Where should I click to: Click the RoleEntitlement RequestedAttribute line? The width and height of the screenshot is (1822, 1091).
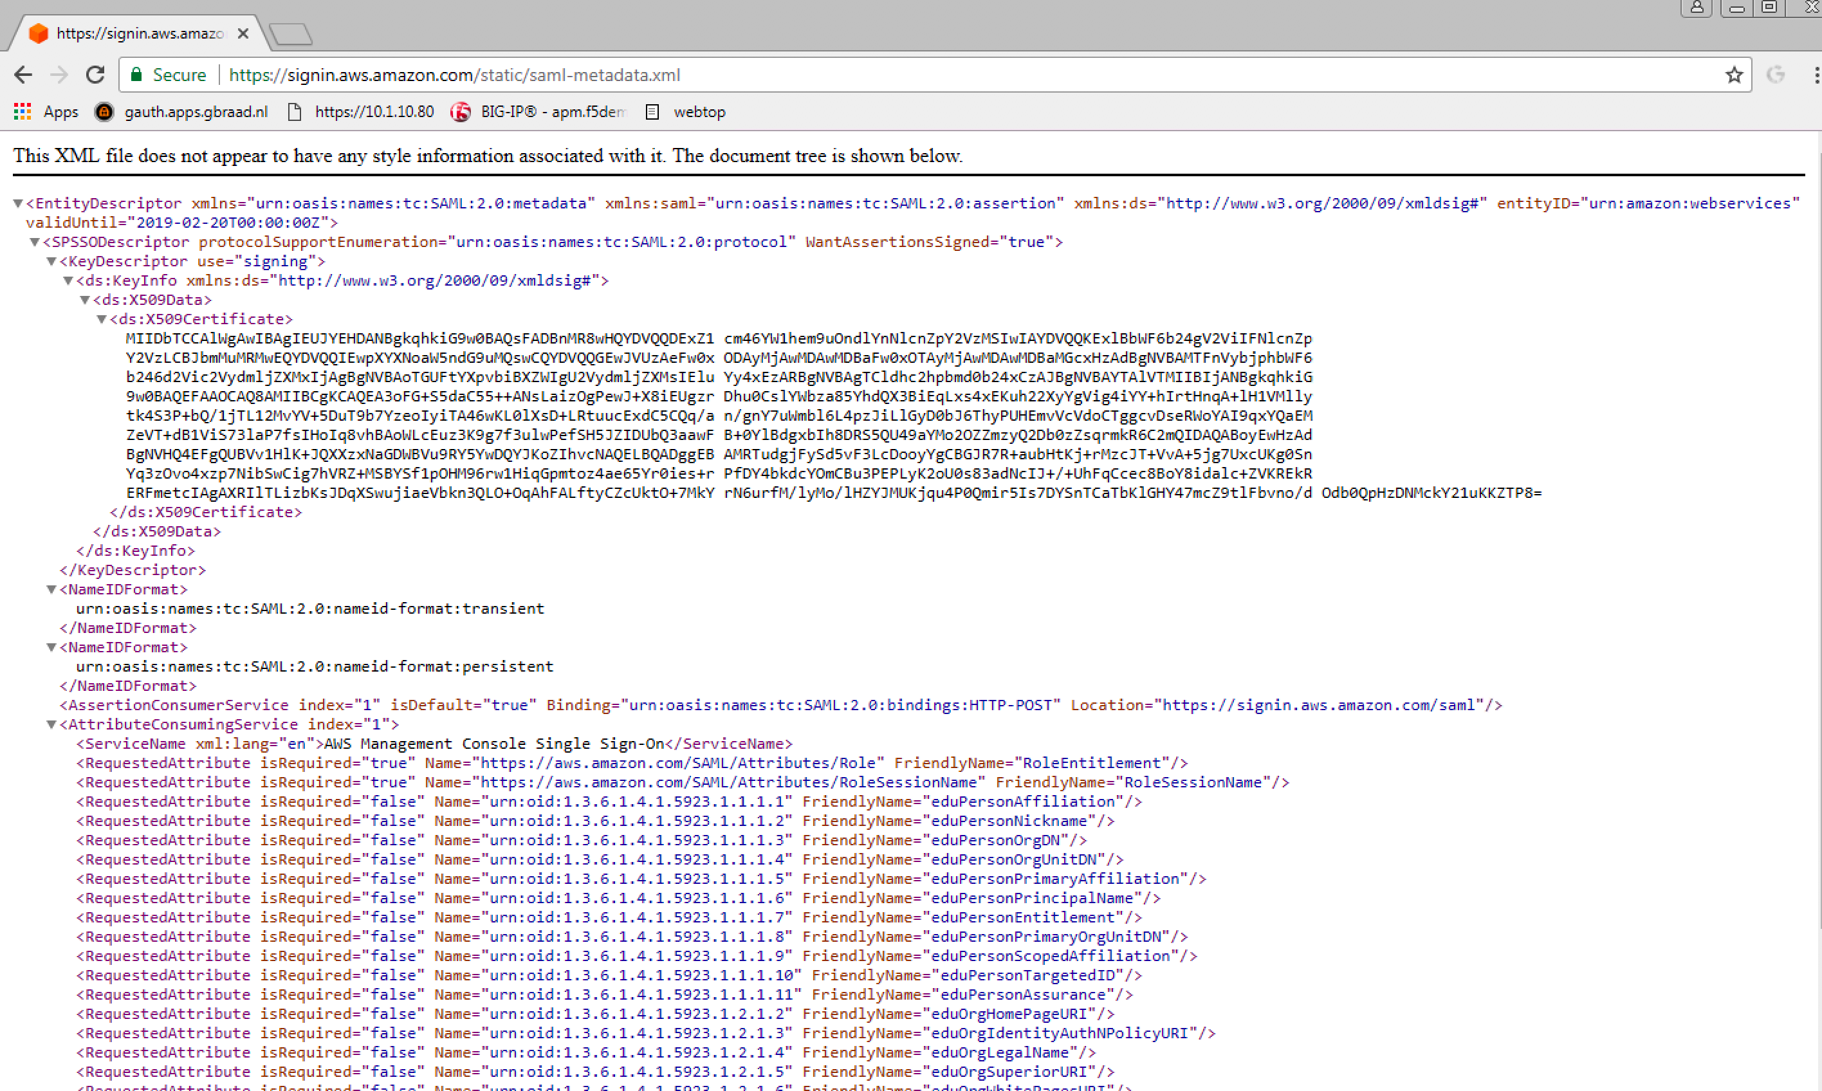(x=632, y=763)
